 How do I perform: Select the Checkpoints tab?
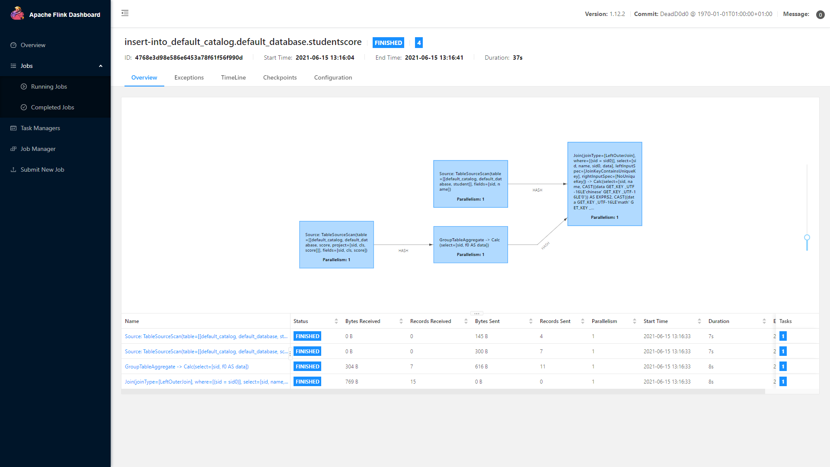[x=281, y=77]
